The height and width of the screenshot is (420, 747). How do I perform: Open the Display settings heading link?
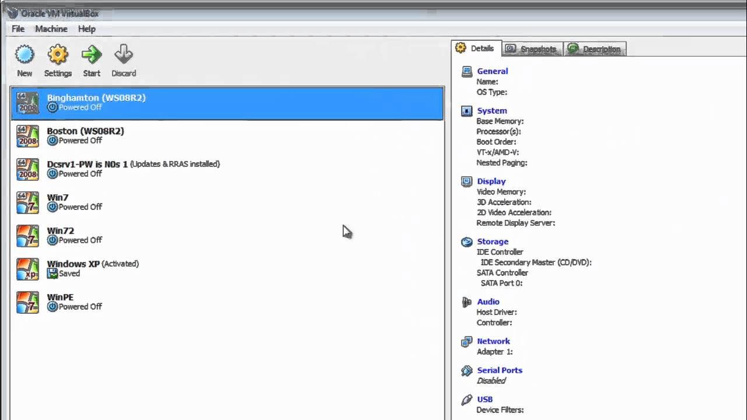click(x=491, y=181)
